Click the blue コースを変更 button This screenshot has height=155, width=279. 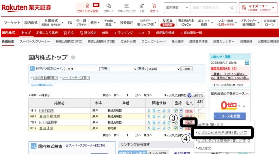point(229,116)
